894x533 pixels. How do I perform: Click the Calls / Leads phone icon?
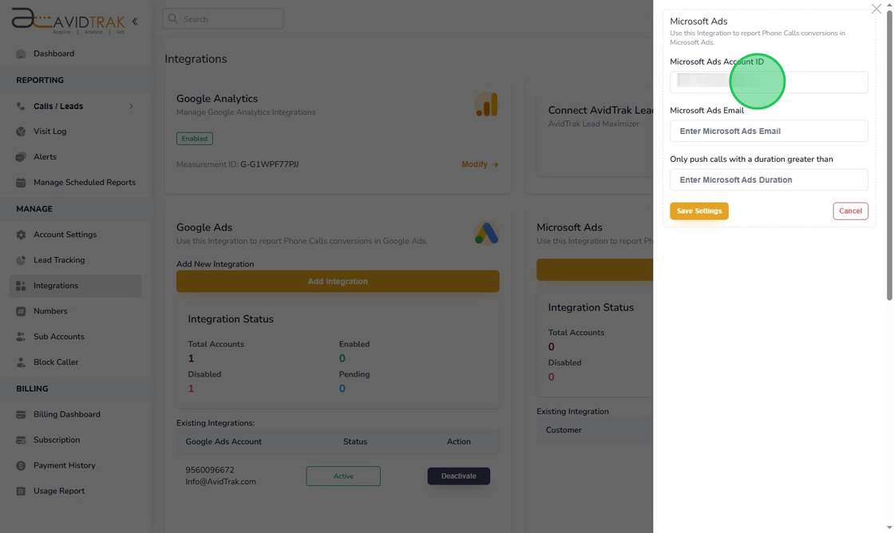[x=21, y=106]
